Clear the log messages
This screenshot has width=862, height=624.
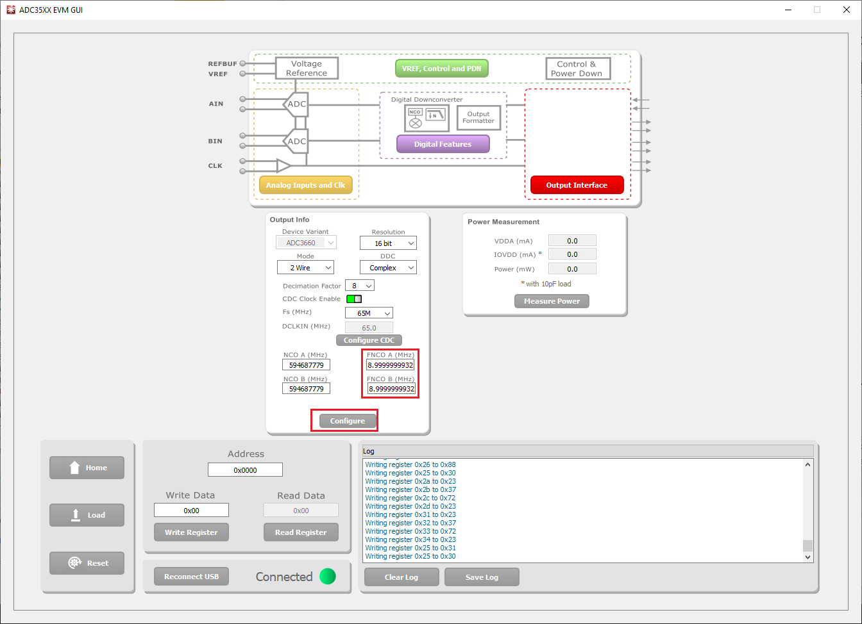pyautogui.click(x=401, y=577)
